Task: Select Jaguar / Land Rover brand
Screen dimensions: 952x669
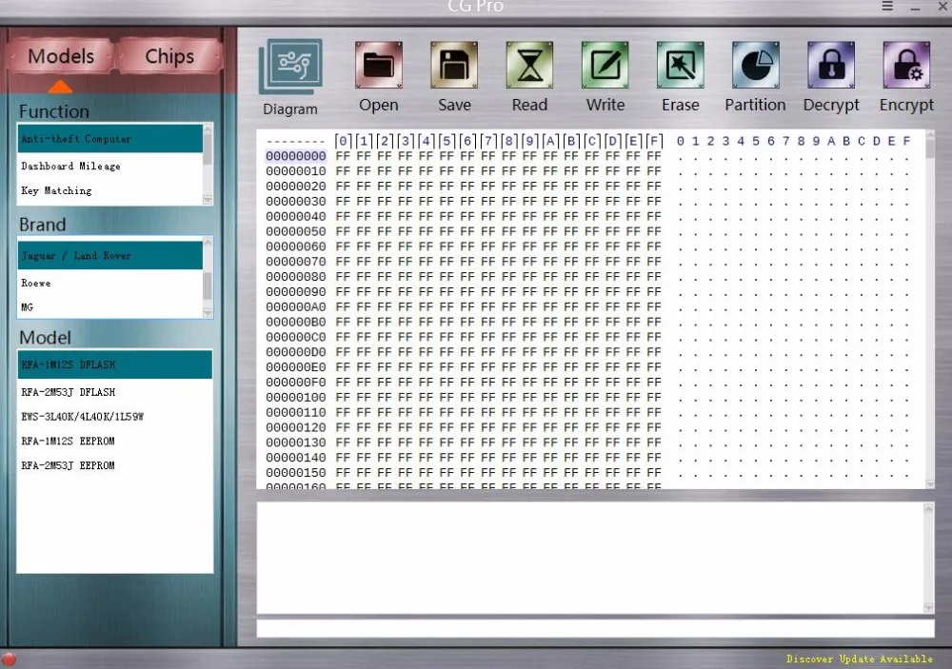Action: pyautogui.click(x=109, y=256)
